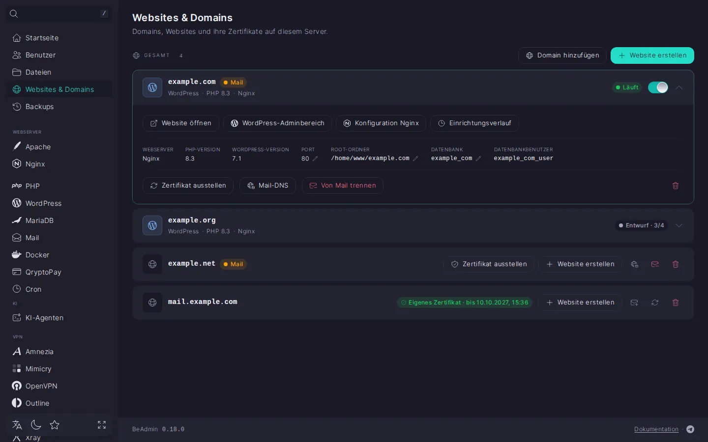The image size is (708, 442).
Task: Click the star favorites icon
Action: 55,425
